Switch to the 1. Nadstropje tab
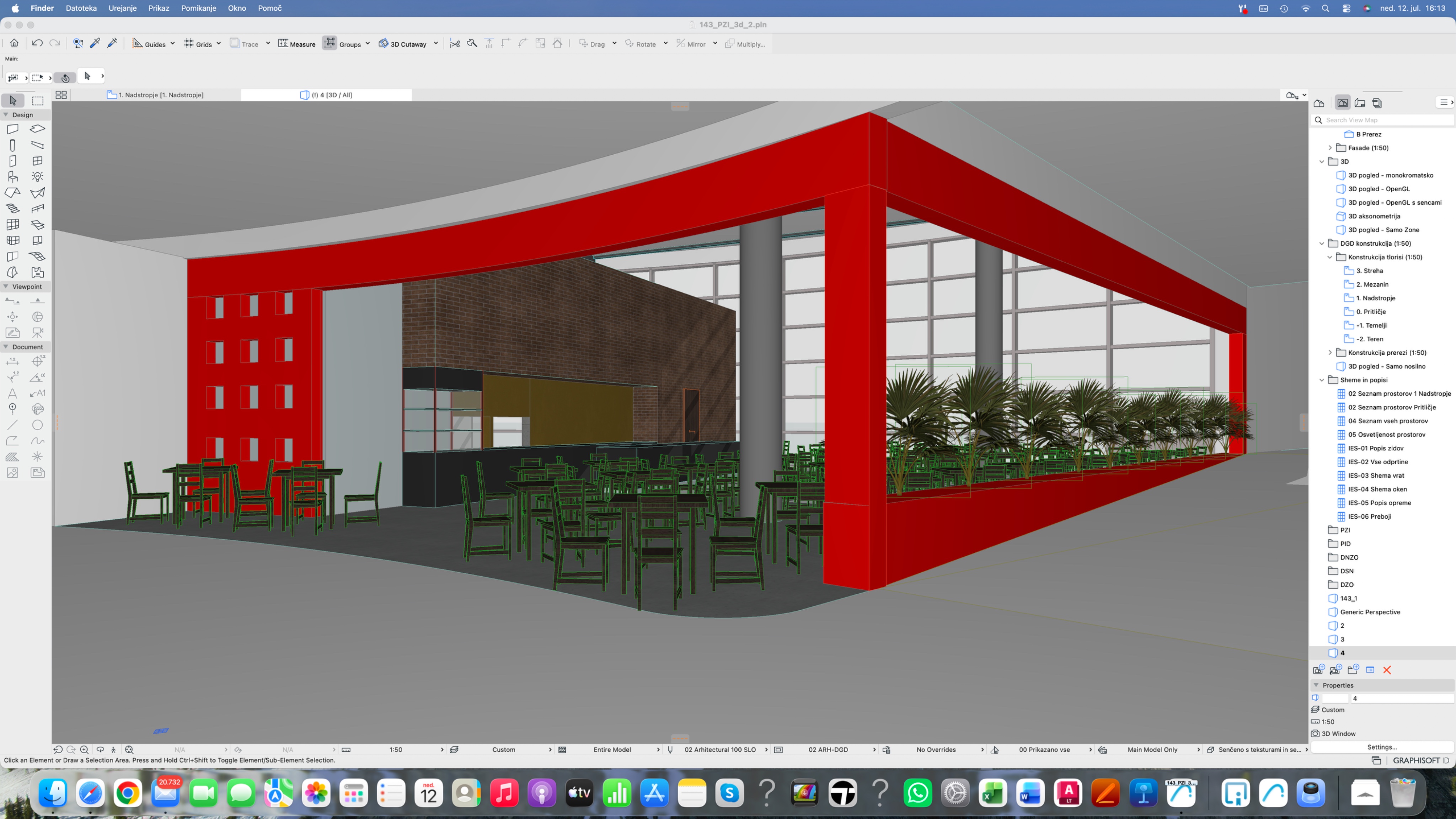 [155, 95]
